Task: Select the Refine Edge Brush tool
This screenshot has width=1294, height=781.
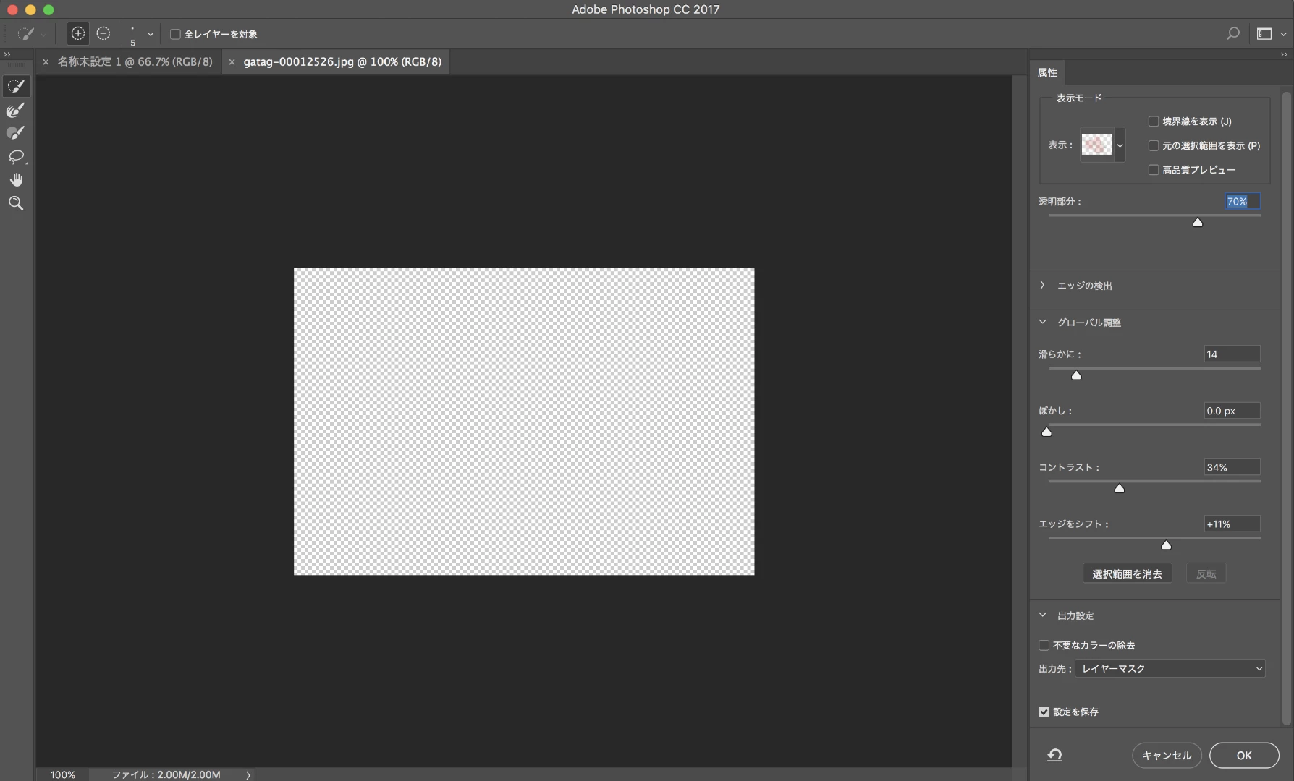Action: [16, 110]
